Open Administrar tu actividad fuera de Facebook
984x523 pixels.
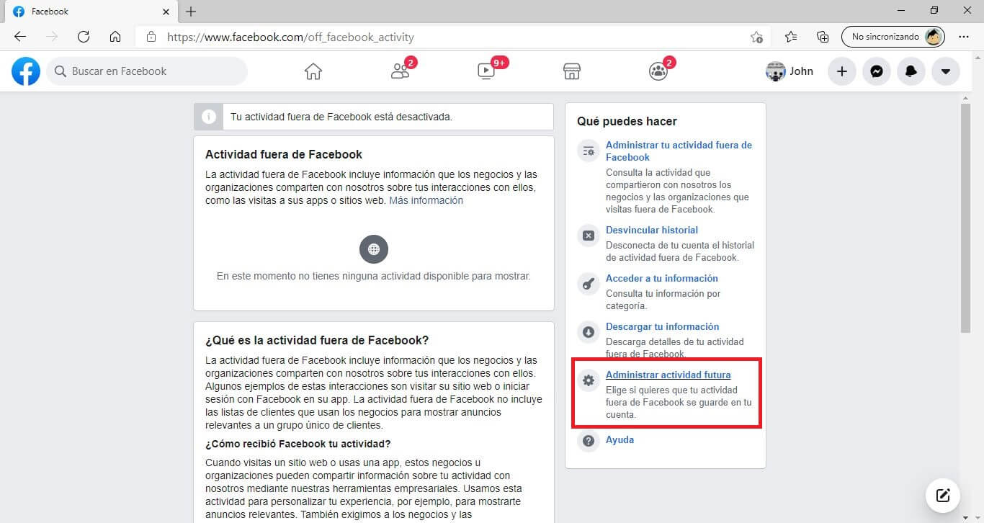679,151
